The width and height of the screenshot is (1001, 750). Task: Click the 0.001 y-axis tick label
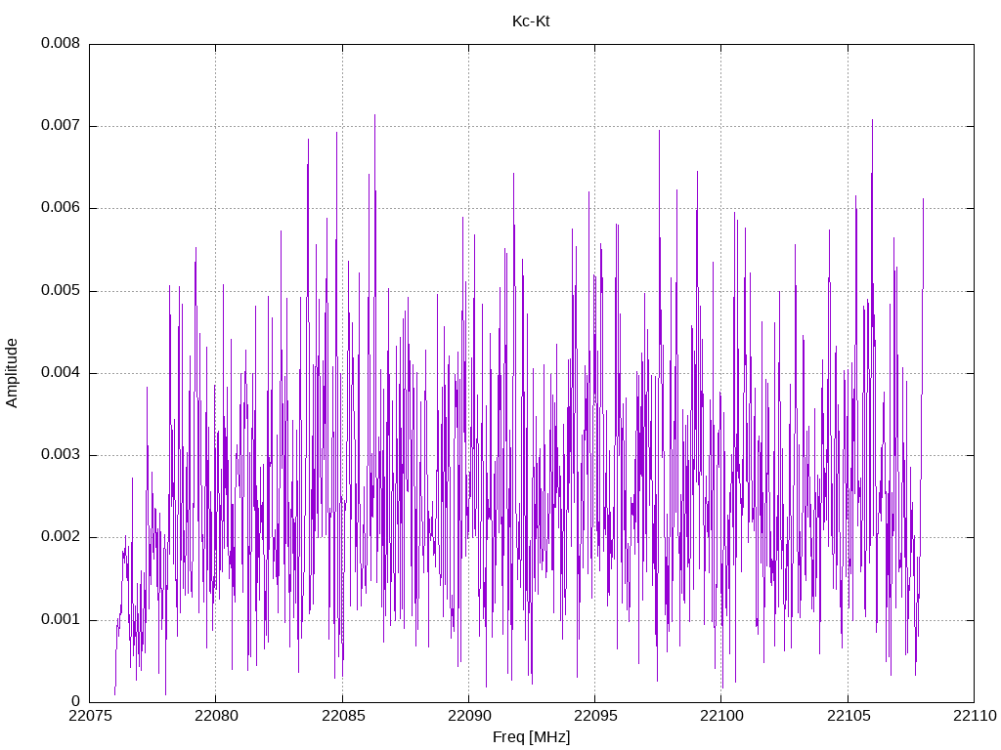click(x=61, y=620)
